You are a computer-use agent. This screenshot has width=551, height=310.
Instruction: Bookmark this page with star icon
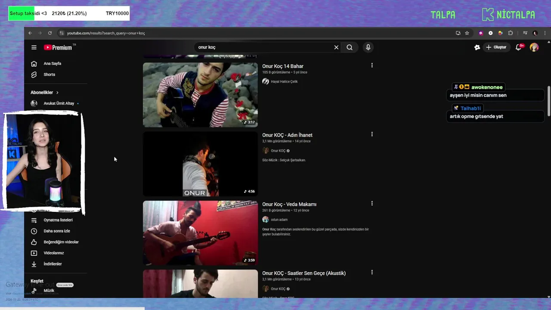tap(467, 33)
